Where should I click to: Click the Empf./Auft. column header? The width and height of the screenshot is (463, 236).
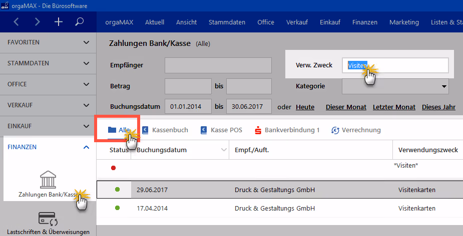coord(252,150)
